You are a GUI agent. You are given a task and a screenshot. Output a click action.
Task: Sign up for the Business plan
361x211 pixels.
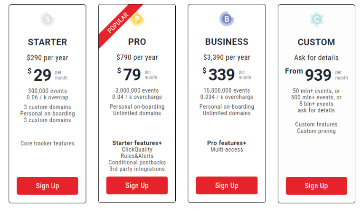[x=227, y=185]
